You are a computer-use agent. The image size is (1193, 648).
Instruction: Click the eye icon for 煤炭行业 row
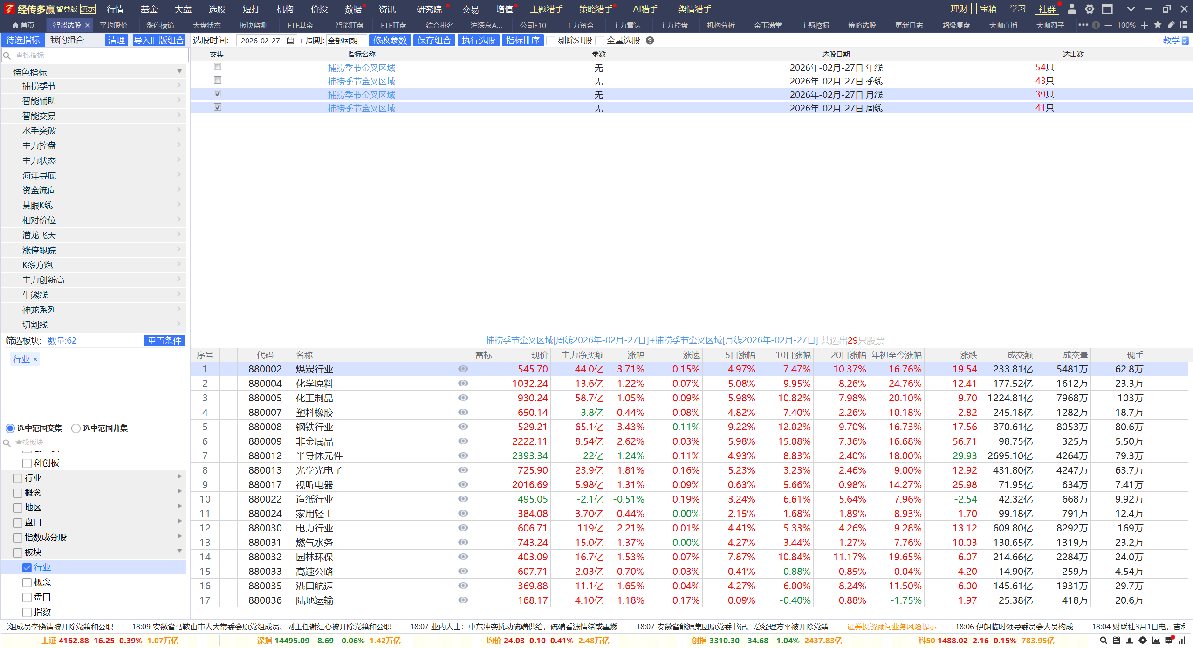(463, 369)
